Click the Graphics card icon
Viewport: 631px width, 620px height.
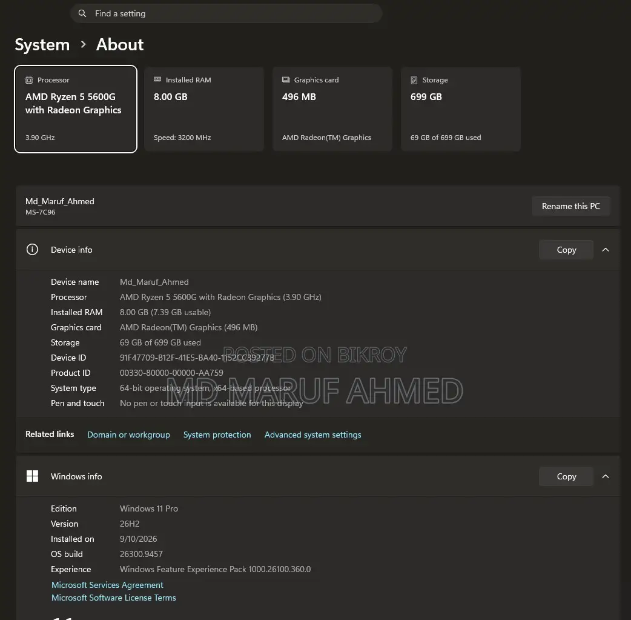[286, 80]
